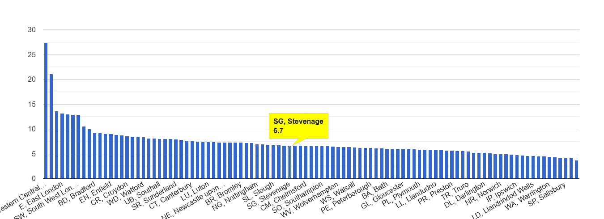
Task: Select the E, East London bar
Action: (62, 145)
